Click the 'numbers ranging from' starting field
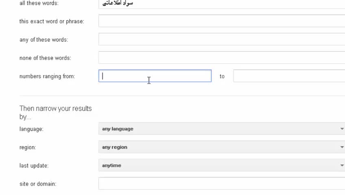Screen dimensions: 345x195 155,76
